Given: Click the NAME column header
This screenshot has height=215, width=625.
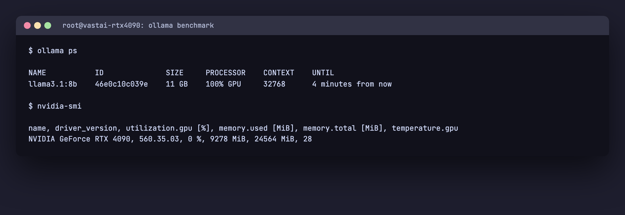Looking at the screenshot, I should click(37, 73).
